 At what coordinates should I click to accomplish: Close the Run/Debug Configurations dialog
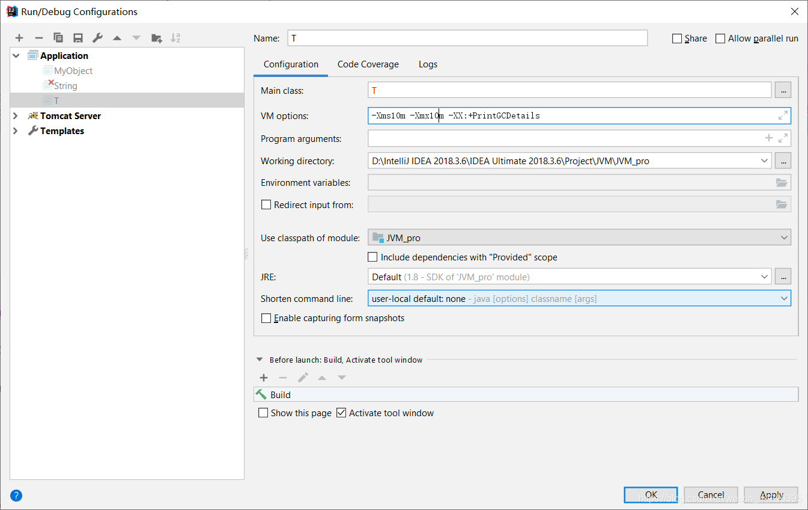[x=794, y=11]
